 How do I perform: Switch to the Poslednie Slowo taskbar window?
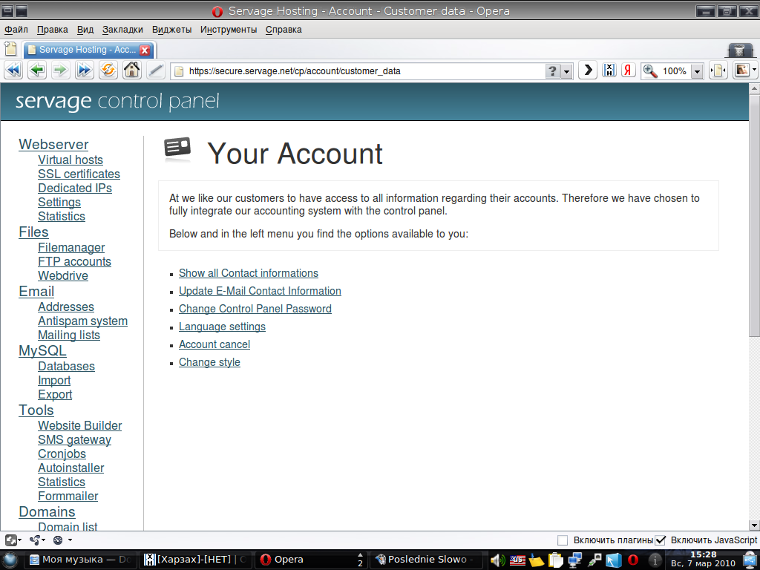pyautogui.click(x=425, y=560)
